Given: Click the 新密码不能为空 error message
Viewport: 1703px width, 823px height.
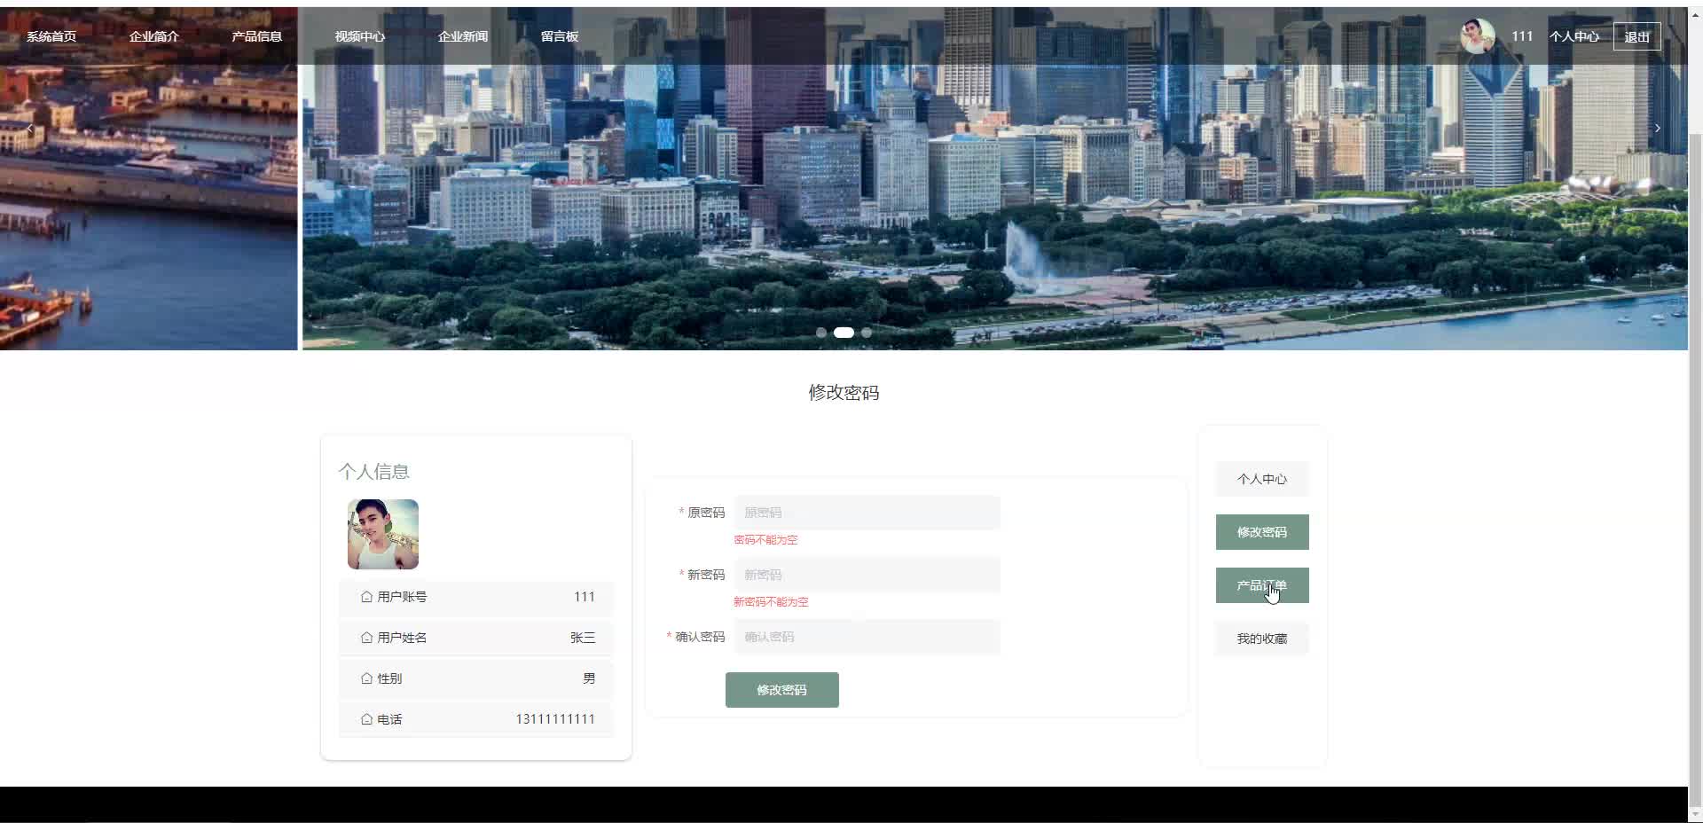Looking at the screenshot, I should point(771,602).
